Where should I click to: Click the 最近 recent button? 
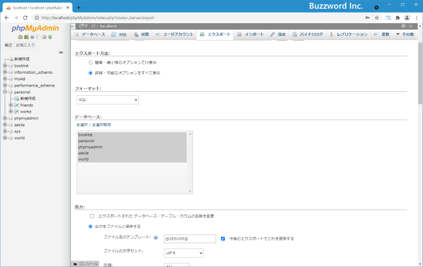coord(8,45)
